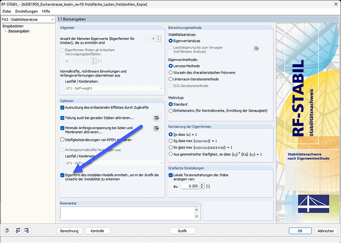This screenshot has height=243, width=341.
Task: Select So dass max {ux;uy;uz} = 1
Action: pos(170,141)
